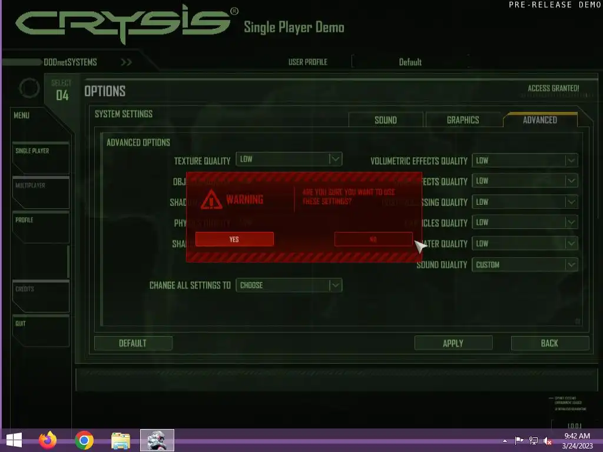Image resolution: width=603 pixels, height=452 pixels.
Task: Launch Firefox from the taskbar
Action: pyautogui.click(x=48, y=440)
